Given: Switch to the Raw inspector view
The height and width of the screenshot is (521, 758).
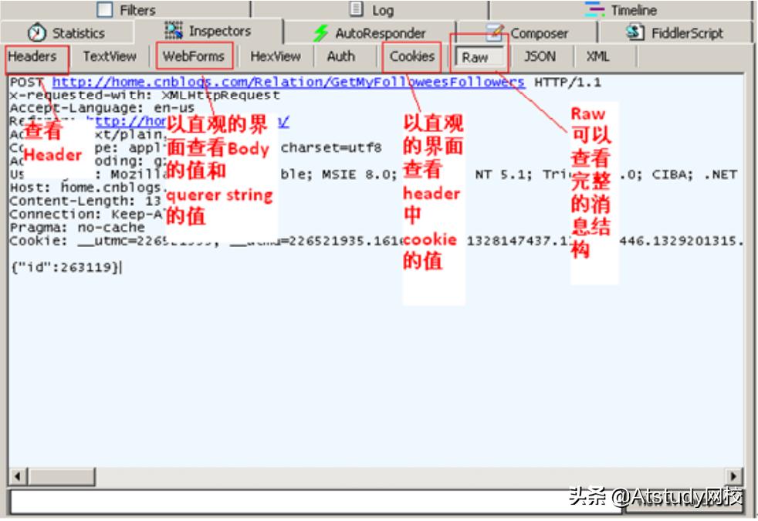Looking at the screenshot, I should pos(479,56).
